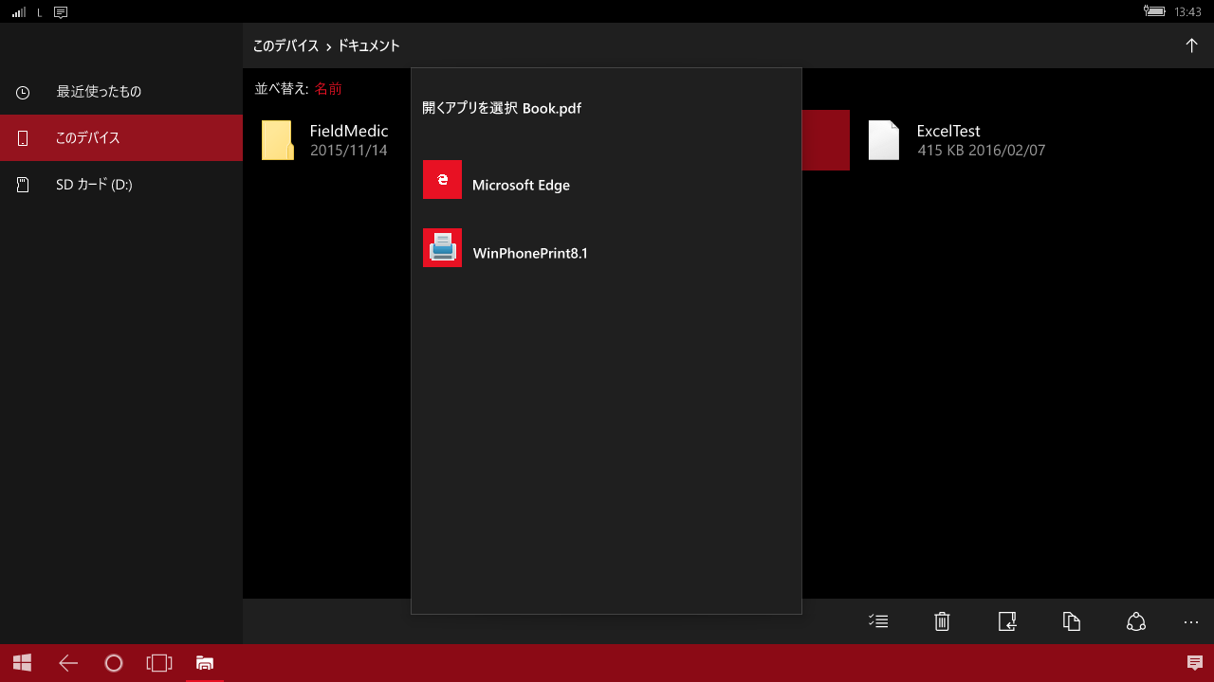Change sort order via 名前
The width and height of the screenshot is (1214, 682).
(x=328, y=88)
